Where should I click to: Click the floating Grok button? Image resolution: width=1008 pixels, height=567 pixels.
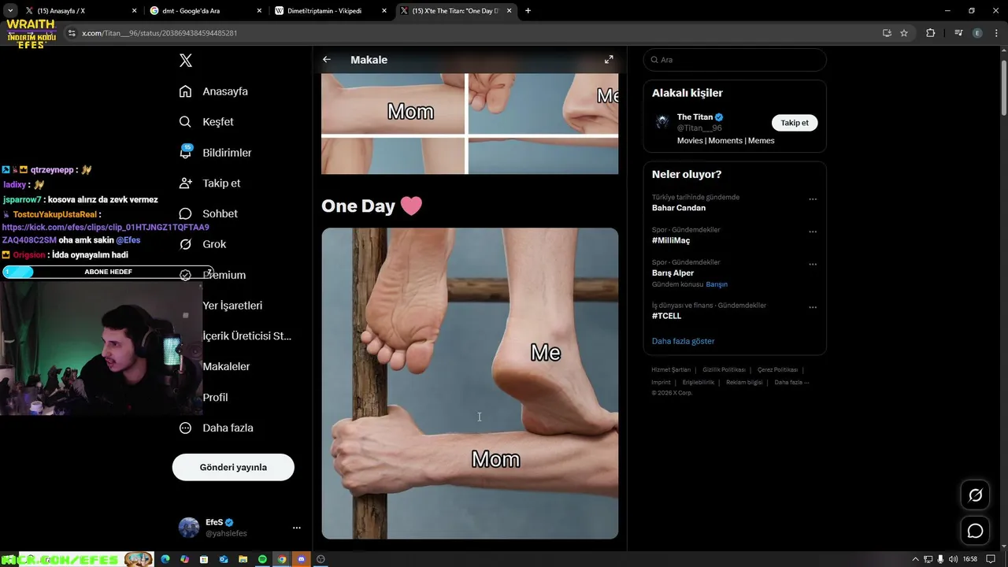click(x=975, y=495)
